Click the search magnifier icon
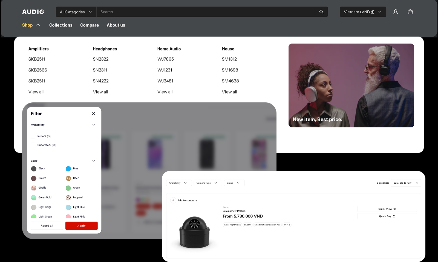Image resolution: width=438 pixels, height=262 pixels. coord(321,12)
